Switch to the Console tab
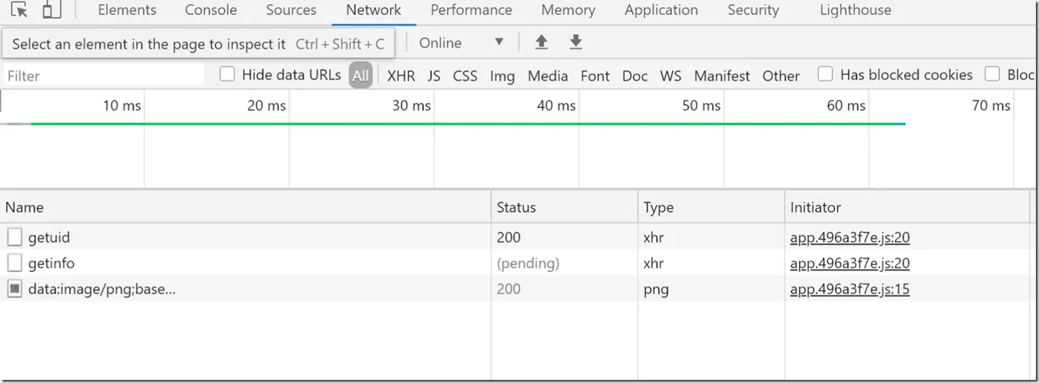1039x383 pixels. [211, 10]
